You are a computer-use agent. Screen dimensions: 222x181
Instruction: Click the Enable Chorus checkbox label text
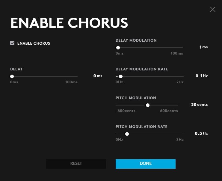click(34, 43)
